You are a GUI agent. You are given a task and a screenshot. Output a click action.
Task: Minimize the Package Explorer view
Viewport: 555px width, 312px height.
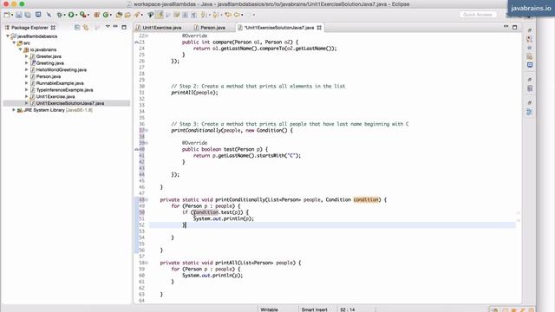tap(115, 27)
